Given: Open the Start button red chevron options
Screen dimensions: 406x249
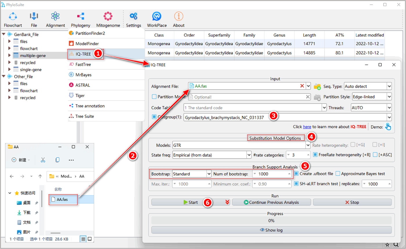Looking at the screenshot, I should [227, 202].
